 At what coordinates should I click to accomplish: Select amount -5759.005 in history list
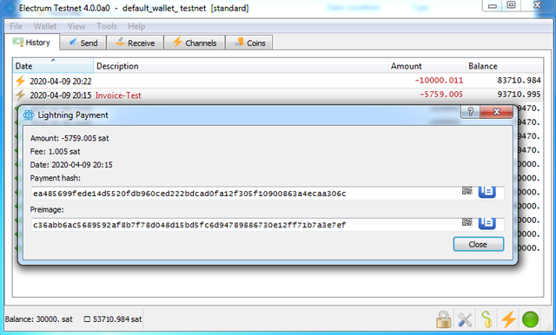pos(441,95)
